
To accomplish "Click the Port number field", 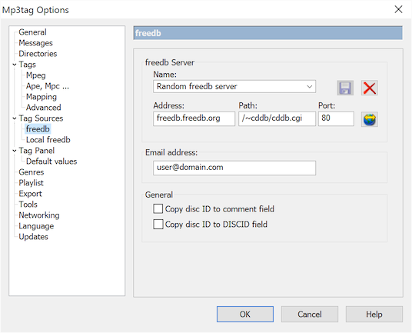I will coord(336,118).
